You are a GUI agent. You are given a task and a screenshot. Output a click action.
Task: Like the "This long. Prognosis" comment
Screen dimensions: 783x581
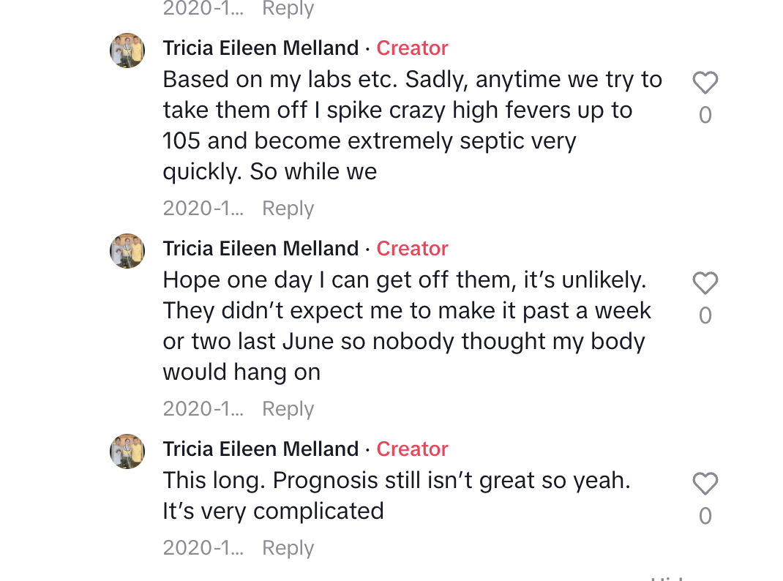click(705, 483)
